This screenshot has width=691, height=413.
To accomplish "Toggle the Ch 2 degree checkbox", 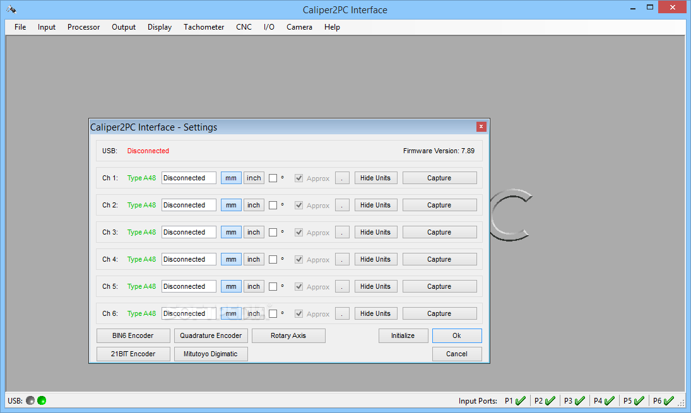I will 273,205.
